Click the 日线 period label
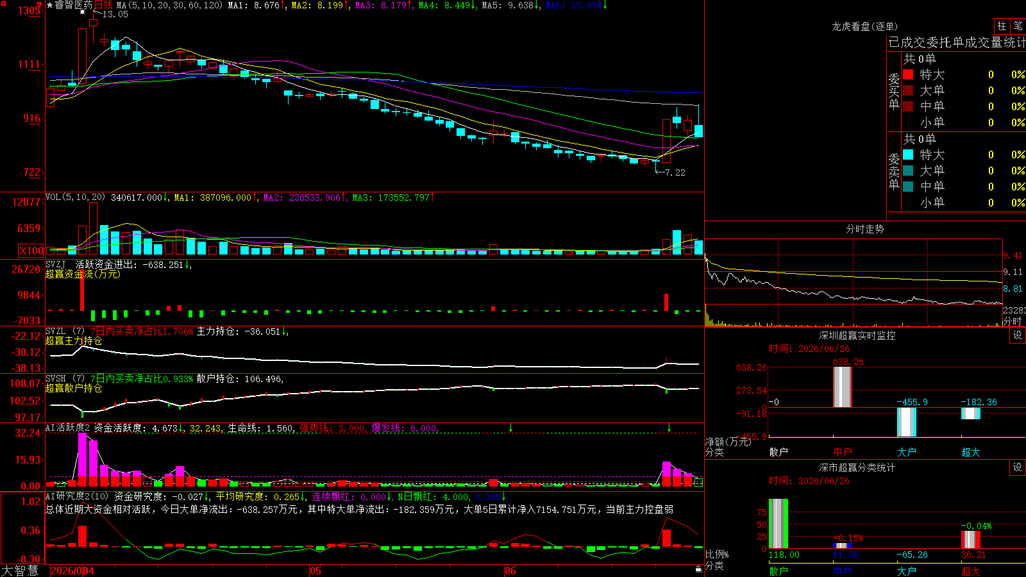Viewport: 1026px width, 577px height. point(103,5)
